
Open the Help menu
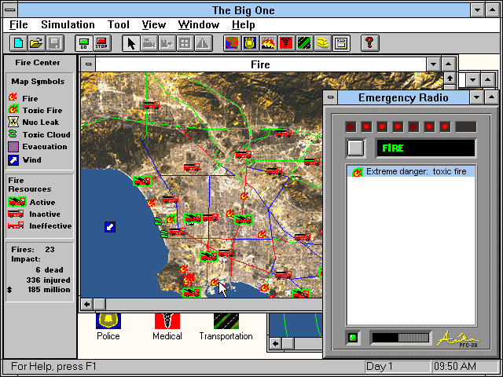point(243,24)
